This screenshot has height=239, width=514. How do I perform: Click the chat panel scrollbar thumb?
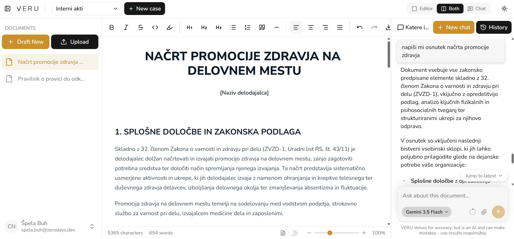point(512,159)
